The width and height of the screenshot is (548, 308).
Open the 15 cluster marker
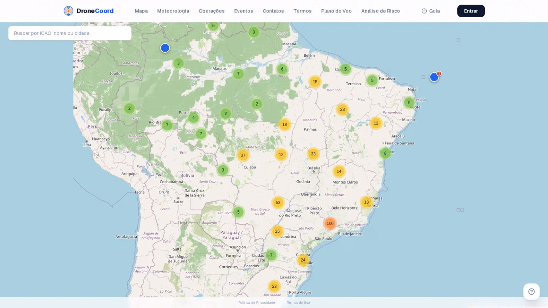click(x=315, y=82)
